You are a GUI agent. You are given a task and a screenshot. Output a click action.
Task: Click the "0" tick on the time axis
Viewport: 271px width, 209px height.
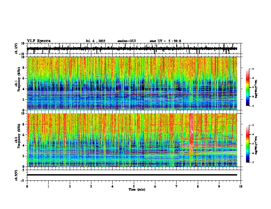coord(27,186)
